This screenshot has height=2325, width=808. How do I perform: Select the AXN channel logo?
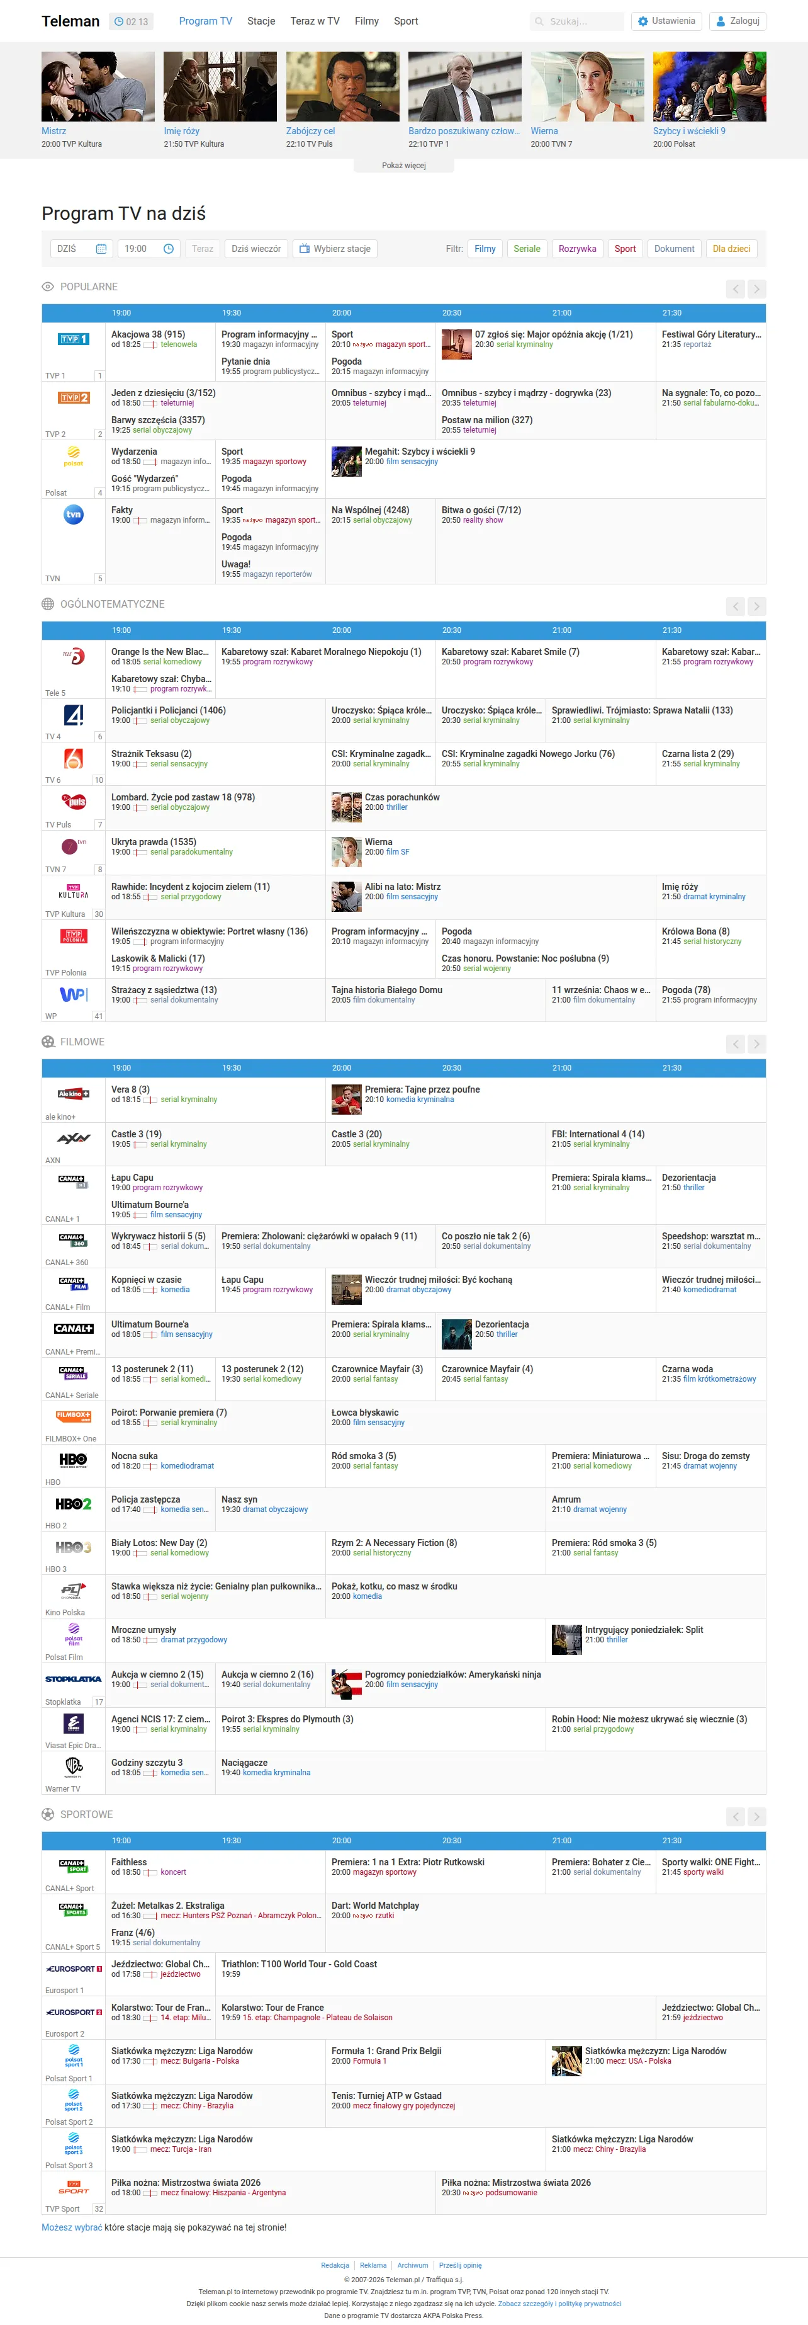pos(73,1138)
